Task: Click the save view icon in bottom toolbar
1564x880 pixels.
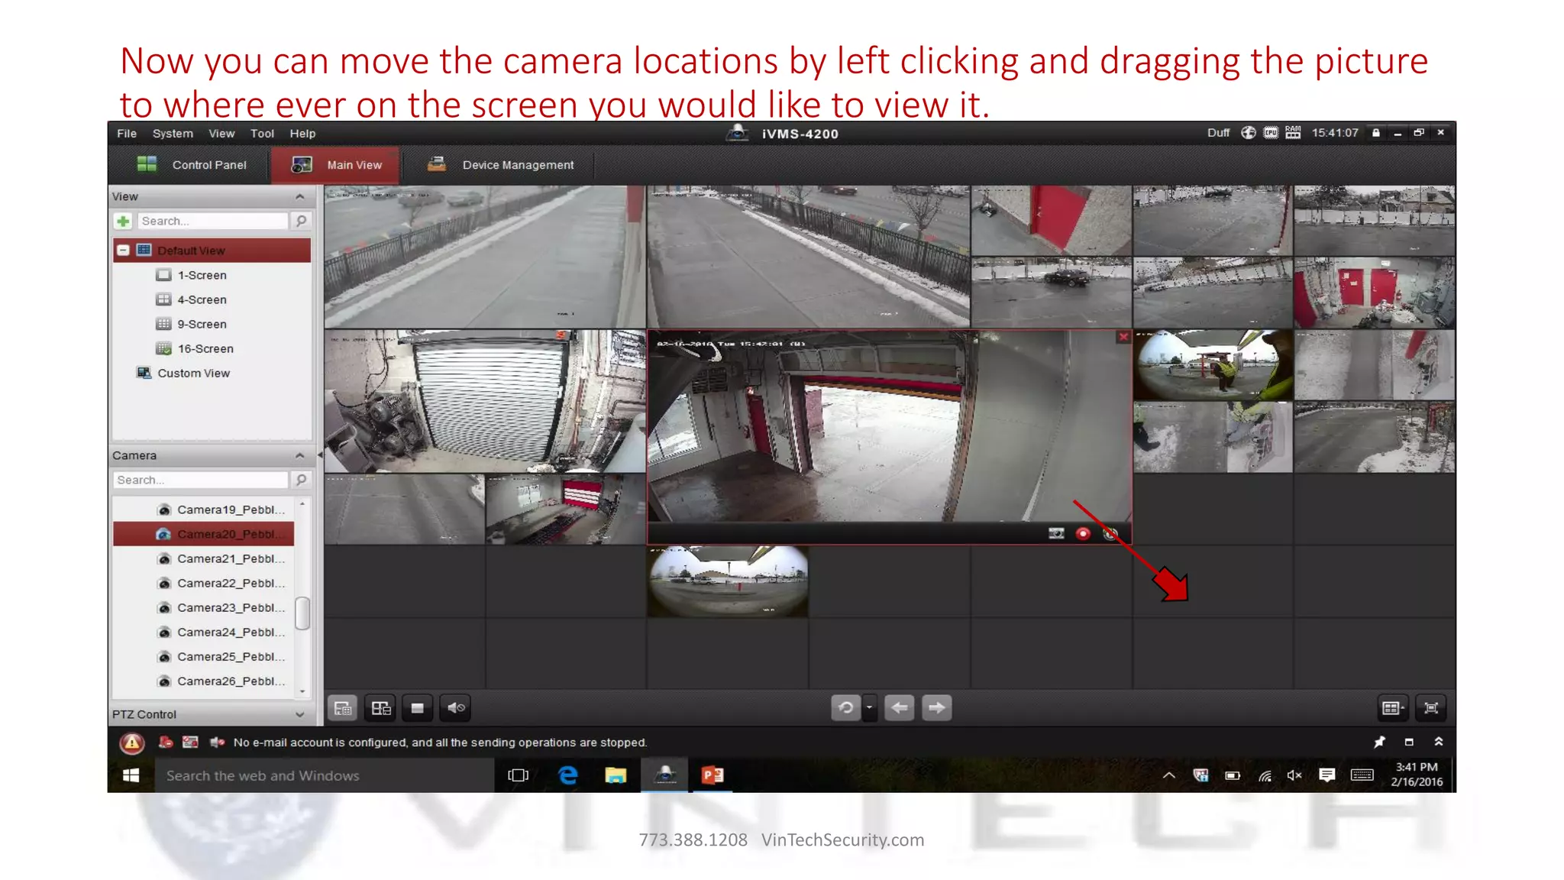Action: (343, 708)
